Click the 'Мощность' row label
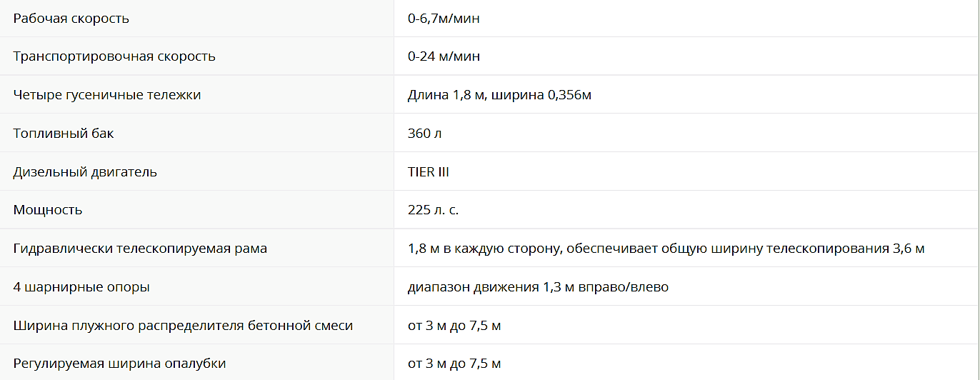Viewport: 980px width, 380px height. 48,210
